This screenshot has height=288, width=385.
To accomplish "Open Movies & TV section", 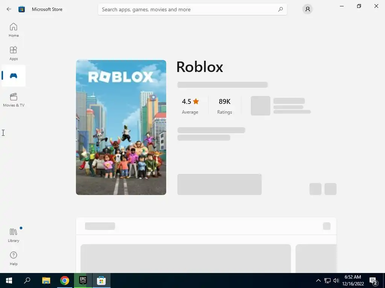I will 14,100.
